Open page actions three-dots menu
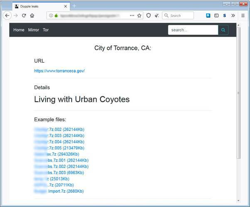 132,15
